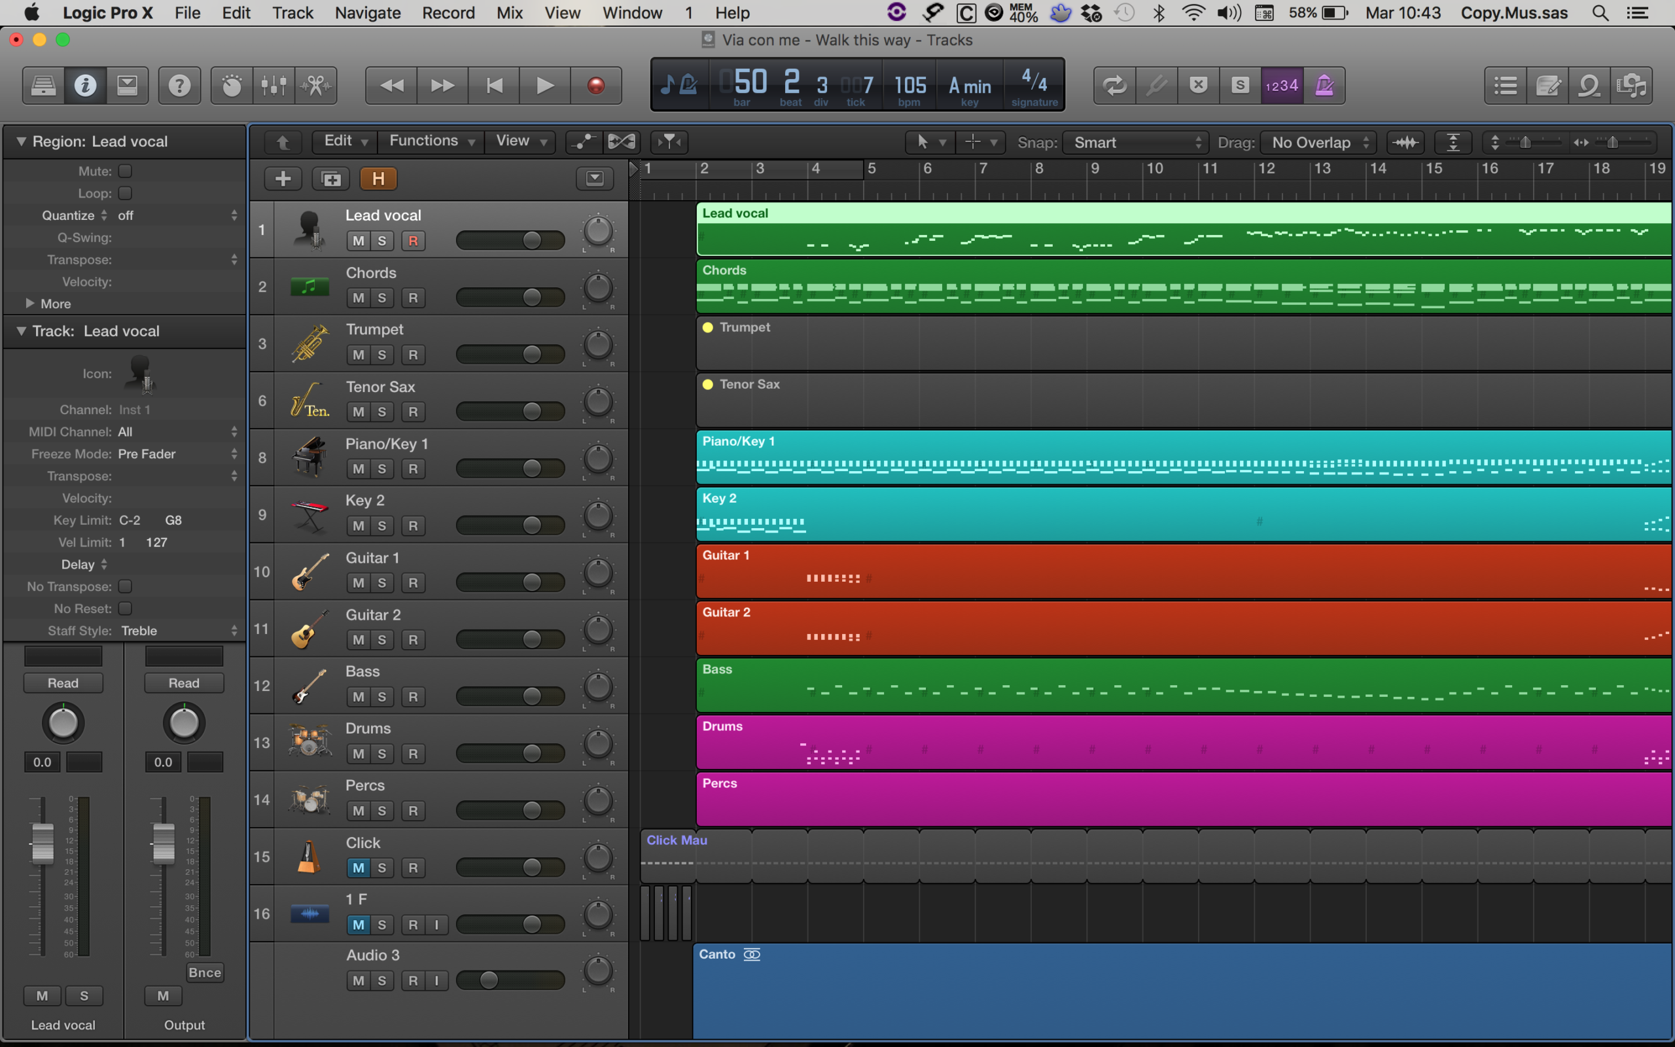Open the Media Browser icon
Viewport: 1675px width, 1047px height.
pos(1631,85)
